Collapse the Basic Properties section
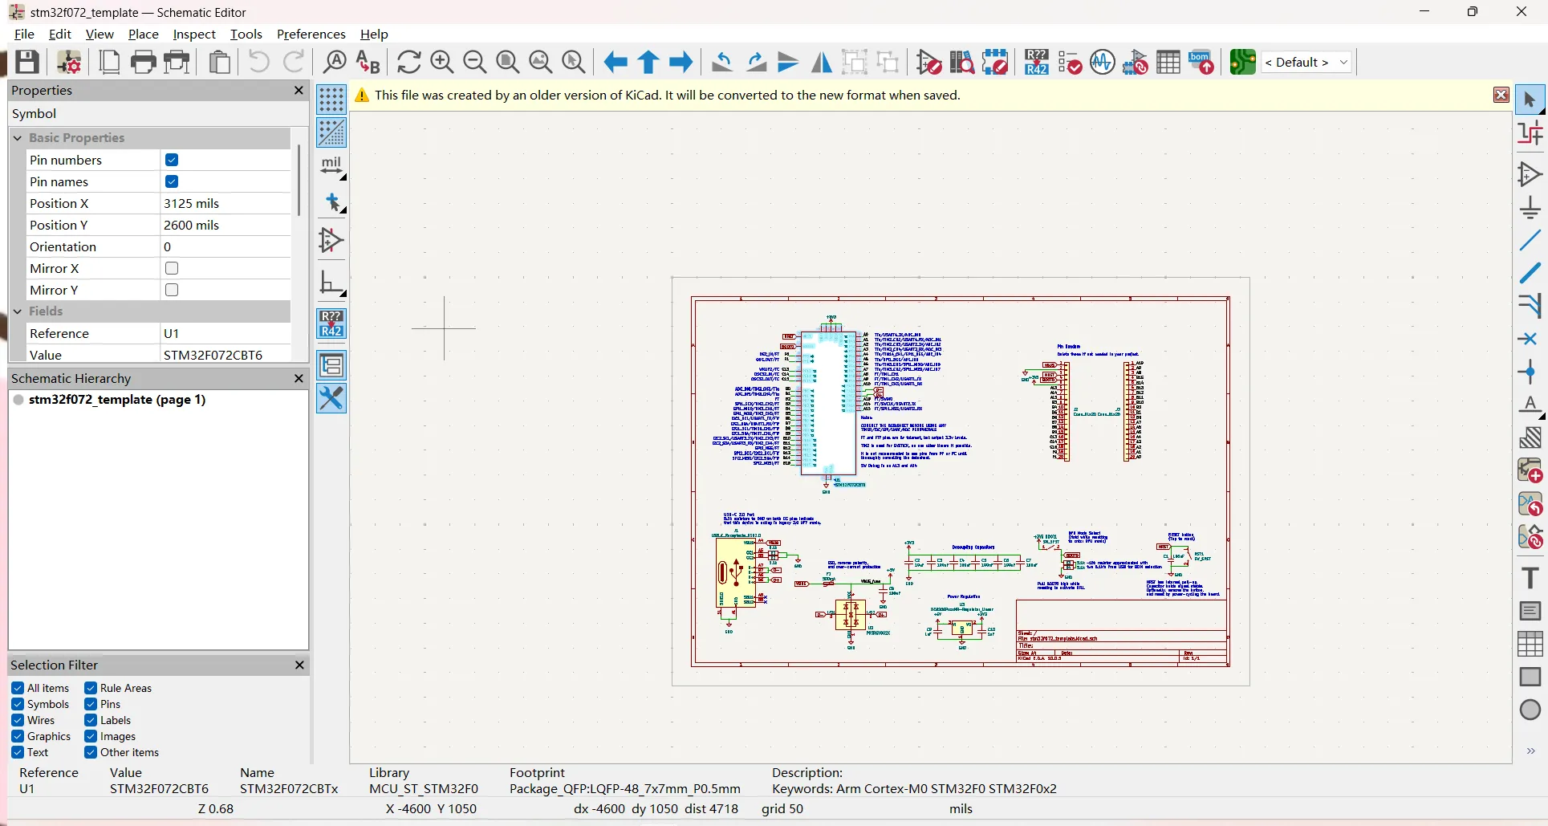The height and width of the screenshot is (826, 1548). click(18, 138)
